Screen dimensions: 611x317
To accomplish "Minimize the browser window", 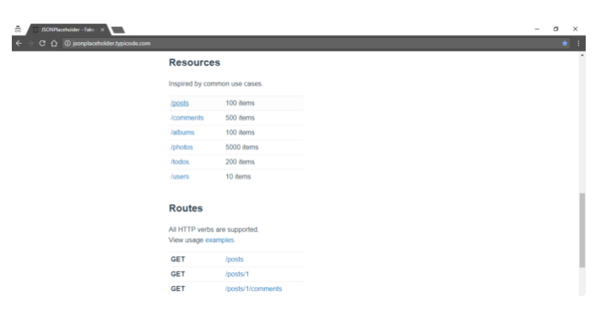I will pos(537,29).
